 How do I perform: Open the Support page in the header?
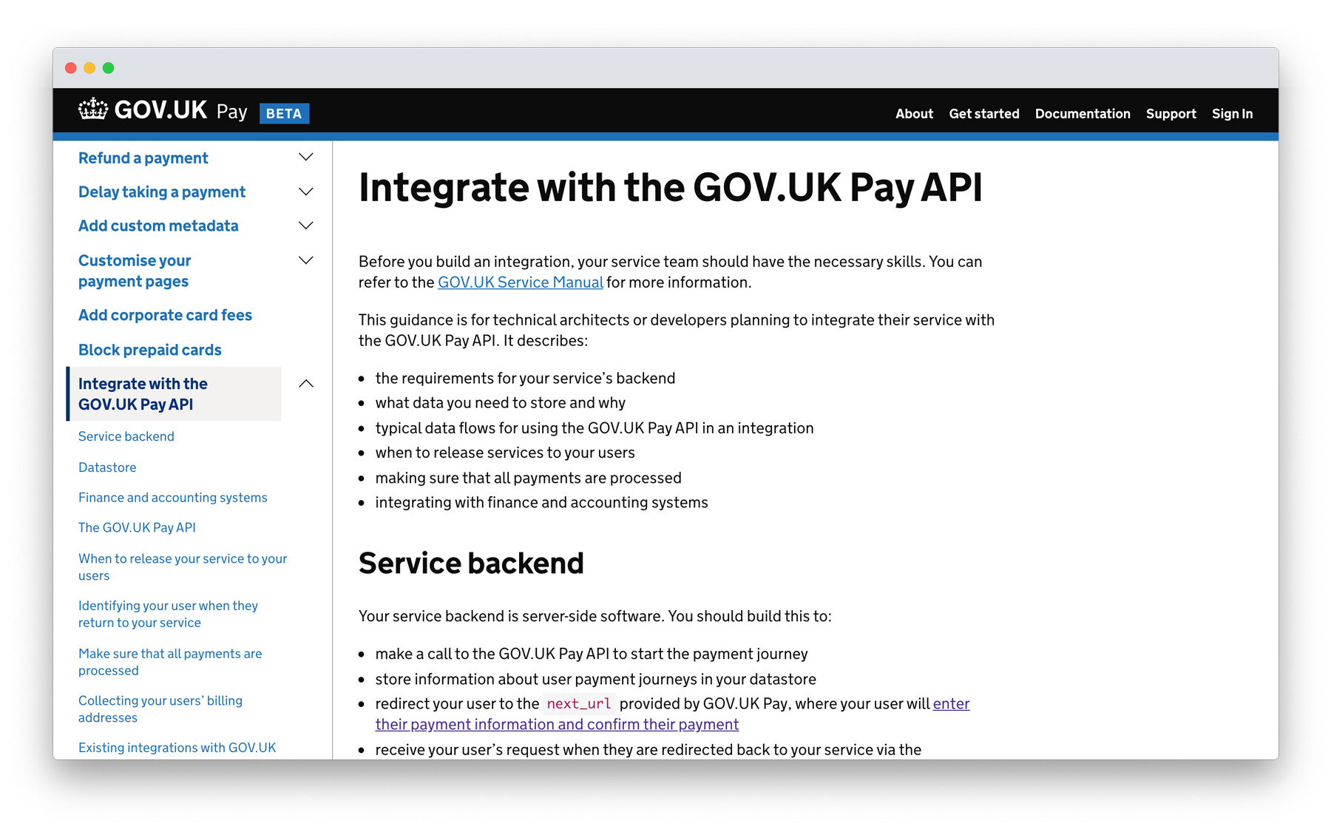click(x=1171, y=113)
